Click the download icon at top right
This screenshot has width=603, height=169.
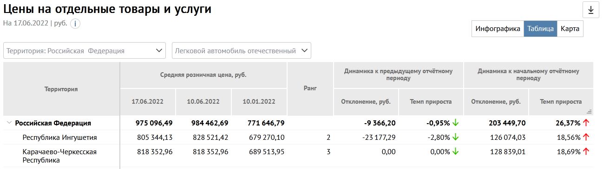[x=591, y=10]
